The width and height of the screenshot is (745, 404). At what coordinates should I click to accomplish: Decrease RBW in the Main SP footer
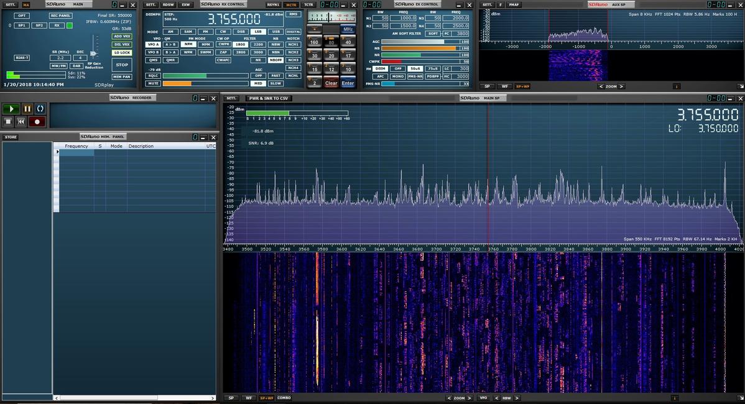[496, 398]
